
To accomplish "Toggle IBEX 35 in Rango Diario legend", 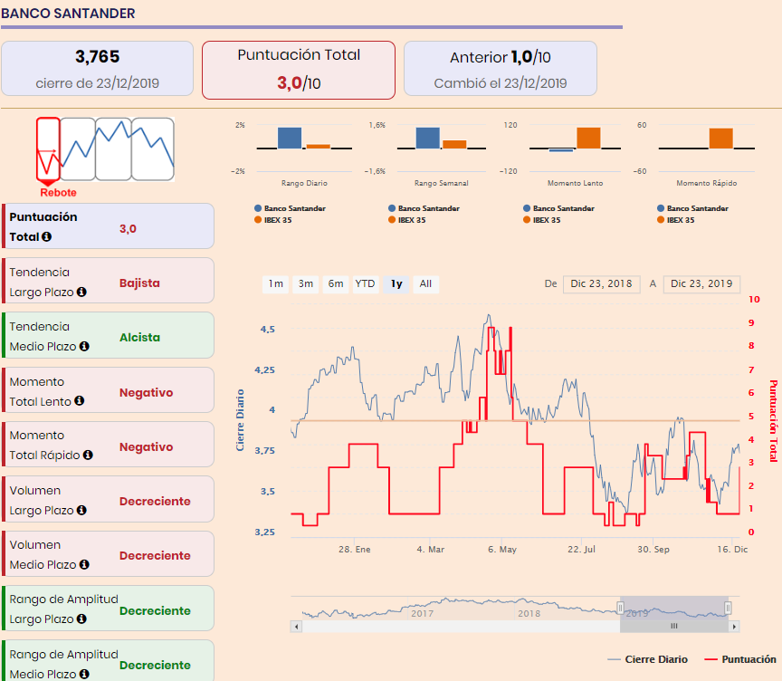I will click(x=272, y=220).
